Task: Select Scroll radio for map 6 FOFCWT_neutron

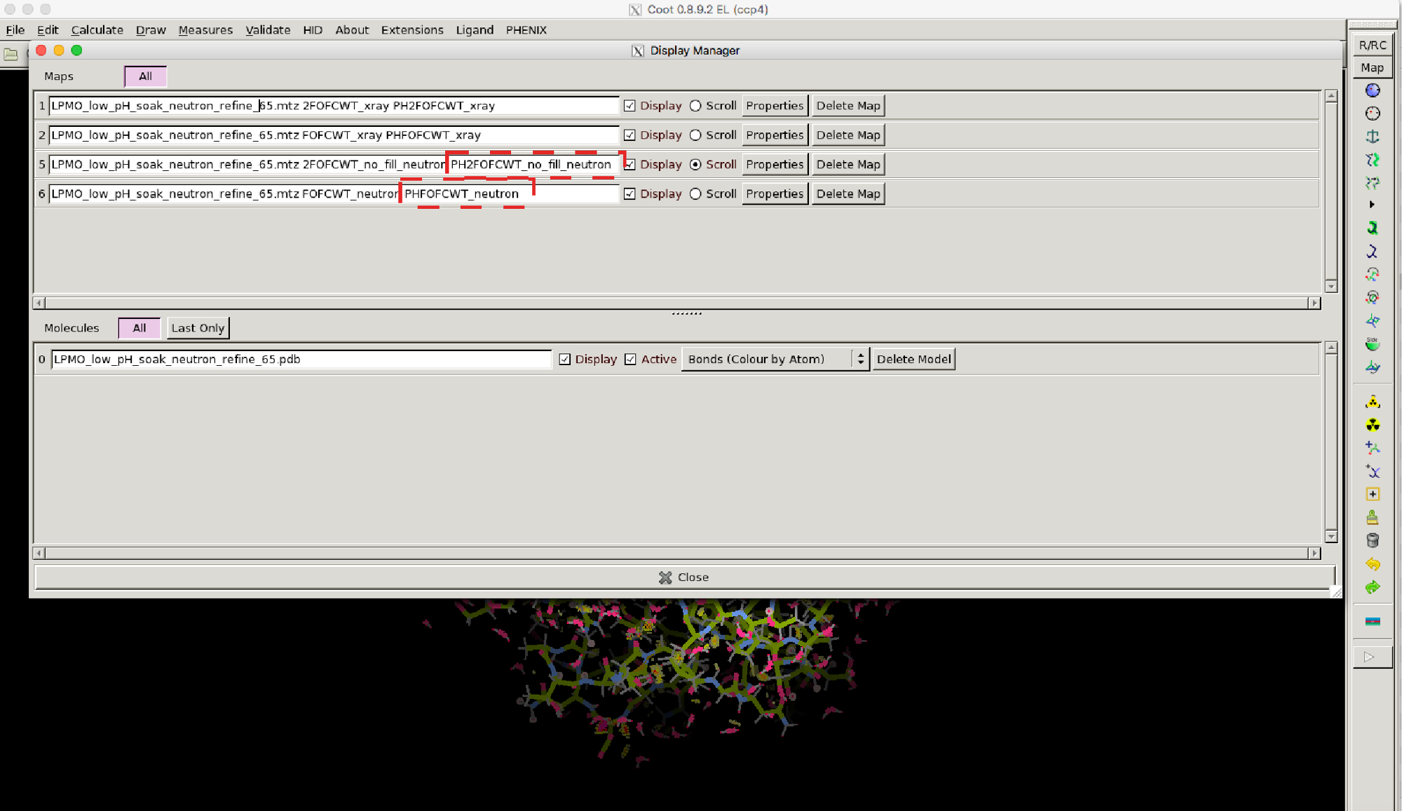Action: (695, 194)
